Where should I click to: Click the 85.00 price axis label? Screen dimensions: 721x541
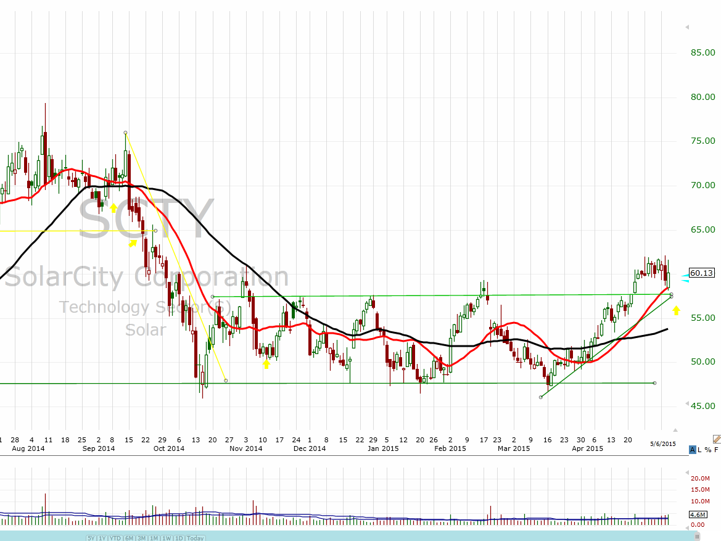[703, 53]
